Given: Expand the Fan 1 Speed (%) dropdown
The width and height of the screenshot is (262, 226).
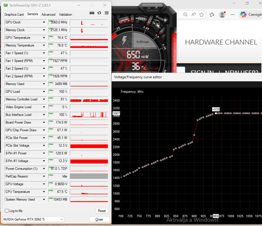Looking at the screenshot, I should 44,53.
